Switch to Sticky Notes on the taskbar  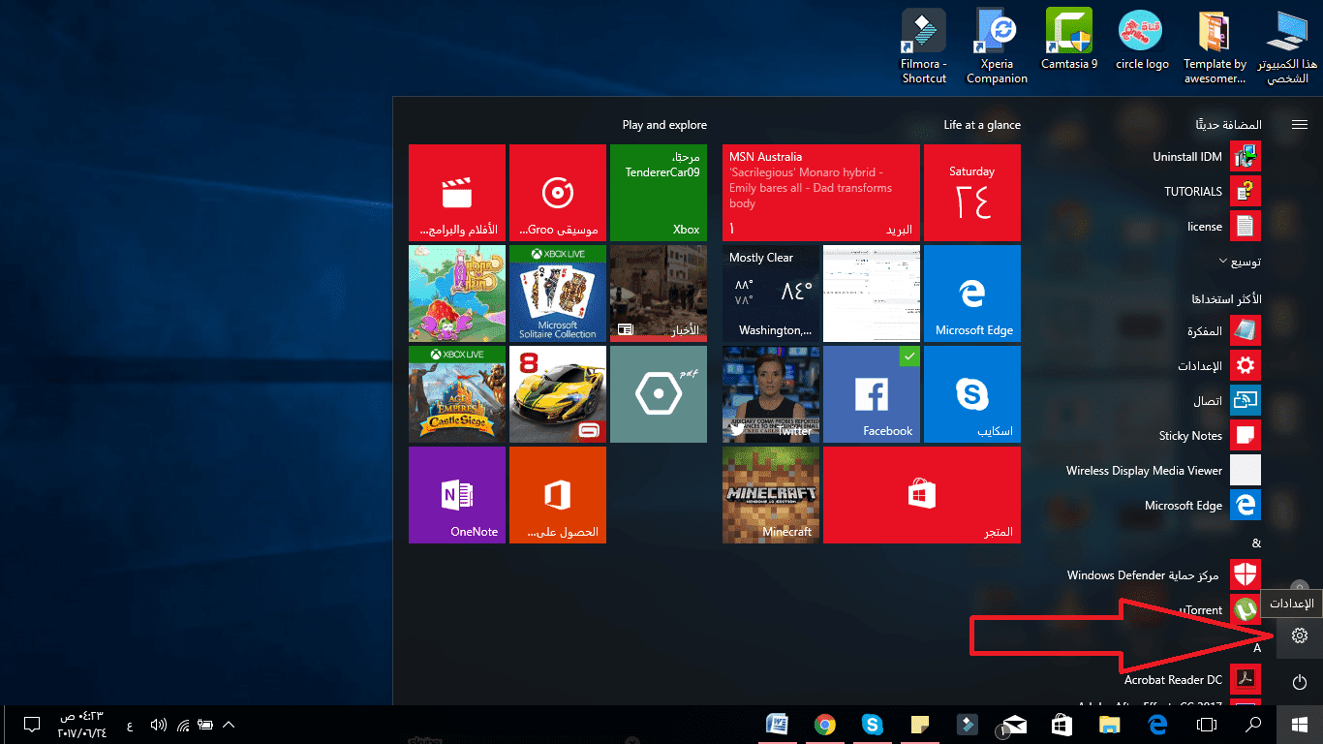920,725
